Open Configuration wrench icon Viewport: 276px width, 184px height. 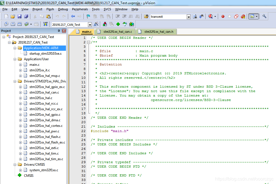pyautogui.click(x=264, y=16)
